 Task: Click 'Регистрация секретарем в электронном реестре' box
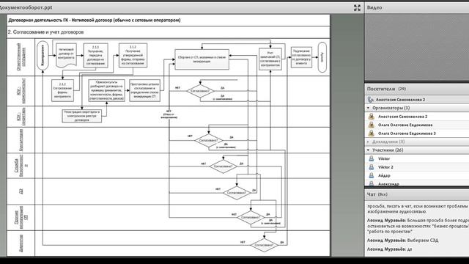pyautogui.click(x=82, y=116)
